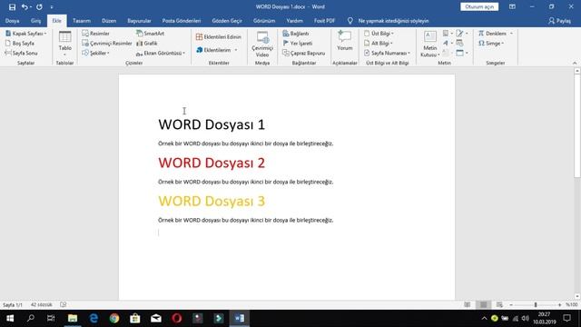This screenshot has height=327, width=581.
Task: Click the proofing check icon in status bar
Action: click(x=63, y=305)
